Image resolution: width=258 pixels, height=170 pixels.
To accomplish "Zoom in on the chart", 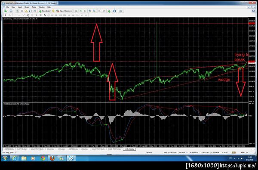I will pyautogui.click(x=90, y=11).
